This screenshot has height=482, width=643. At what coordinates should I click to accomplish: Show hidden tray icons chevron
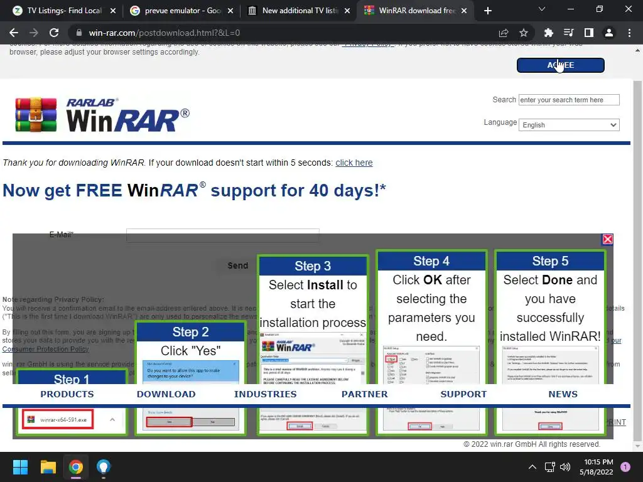click(532, 467)
